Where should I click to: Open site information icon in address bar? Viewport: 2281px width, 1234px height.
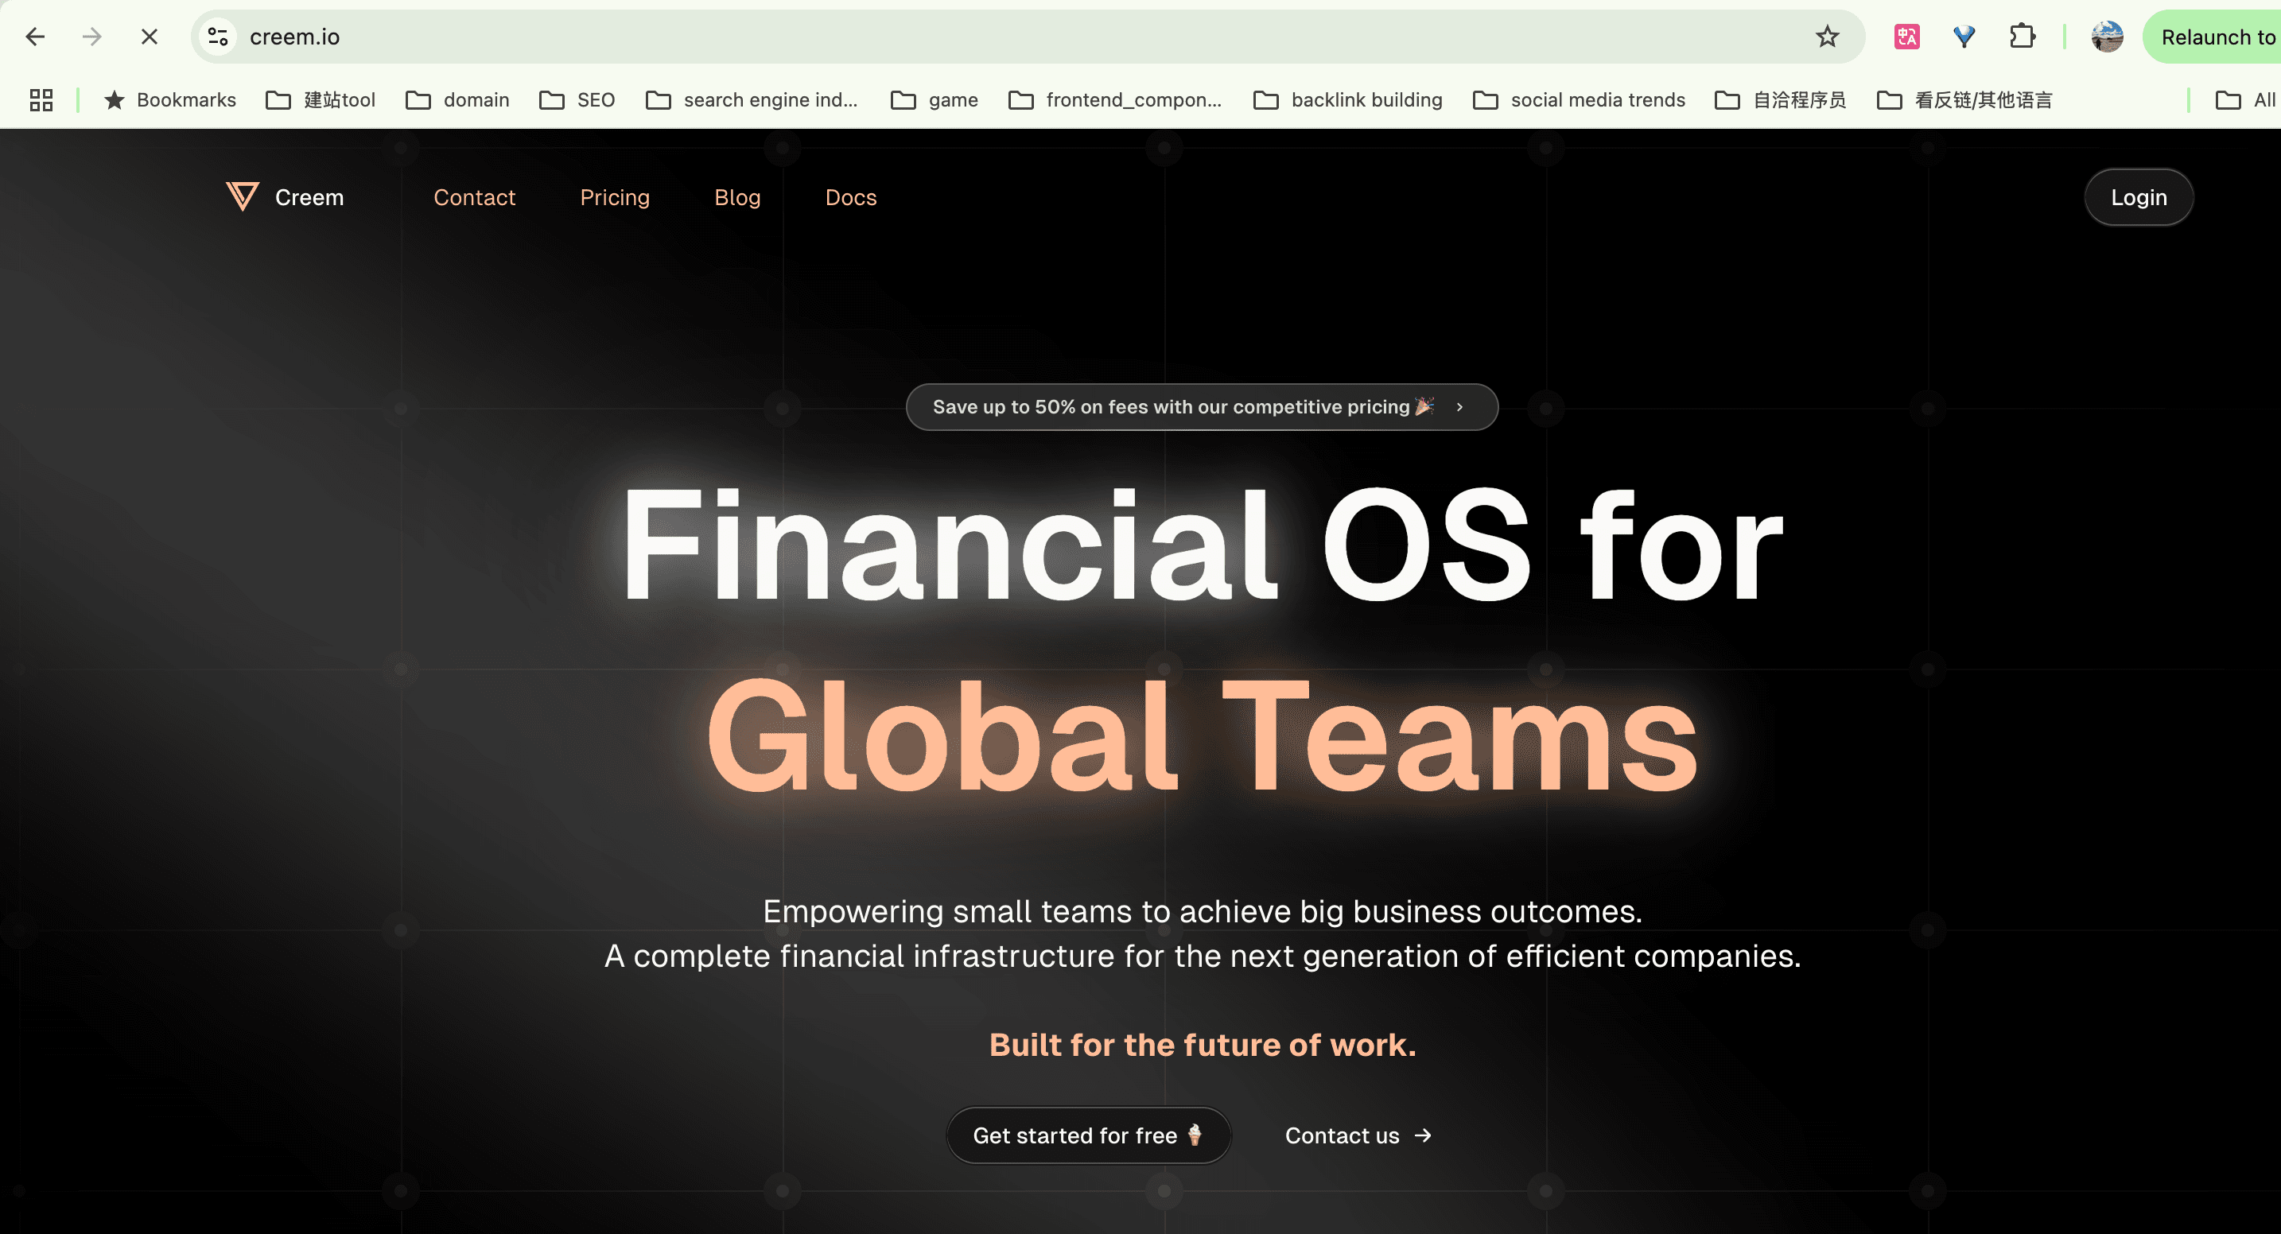pos(218,37)
